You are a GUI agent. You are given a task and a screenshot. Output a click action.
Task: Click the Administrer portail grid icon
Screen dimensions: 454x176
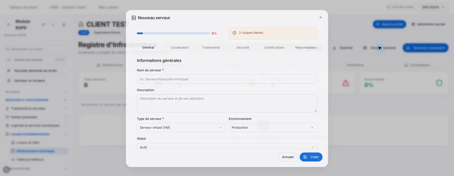pos(413,24)
